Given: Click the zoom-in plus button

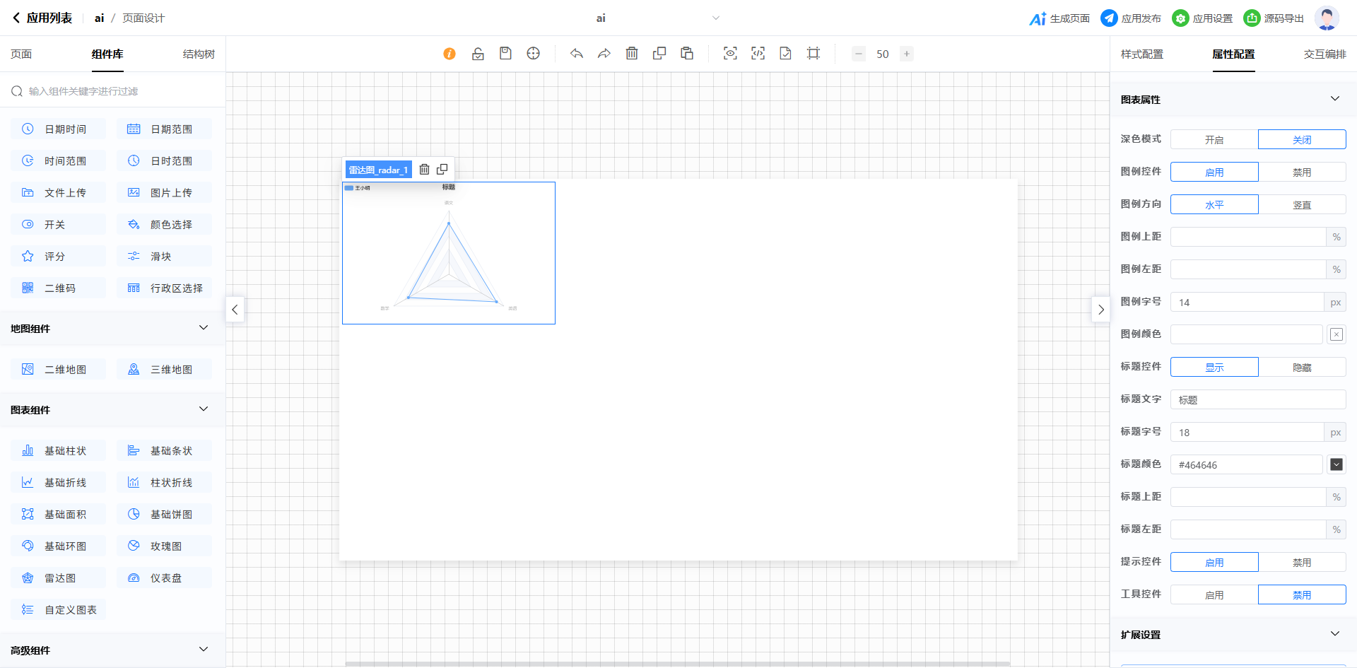Looking at the screenshot, I should [906, 54].
